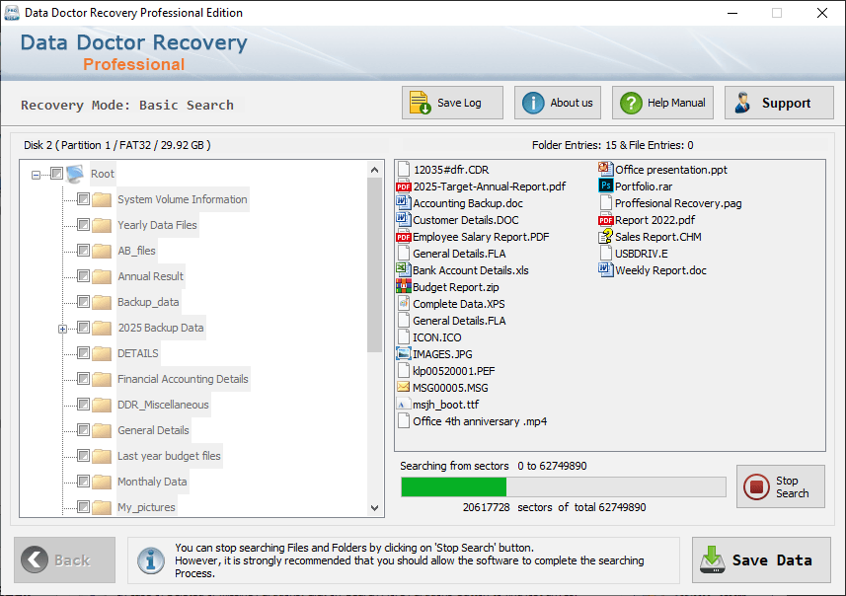
Task: Check the Annual Result folder checkbox
Action: click(83, 276)
